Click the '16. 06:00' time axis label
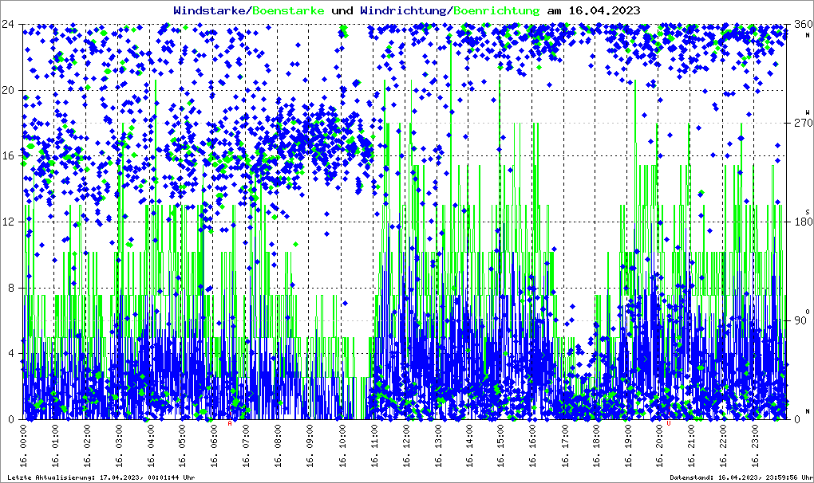 tap(213, 446)
